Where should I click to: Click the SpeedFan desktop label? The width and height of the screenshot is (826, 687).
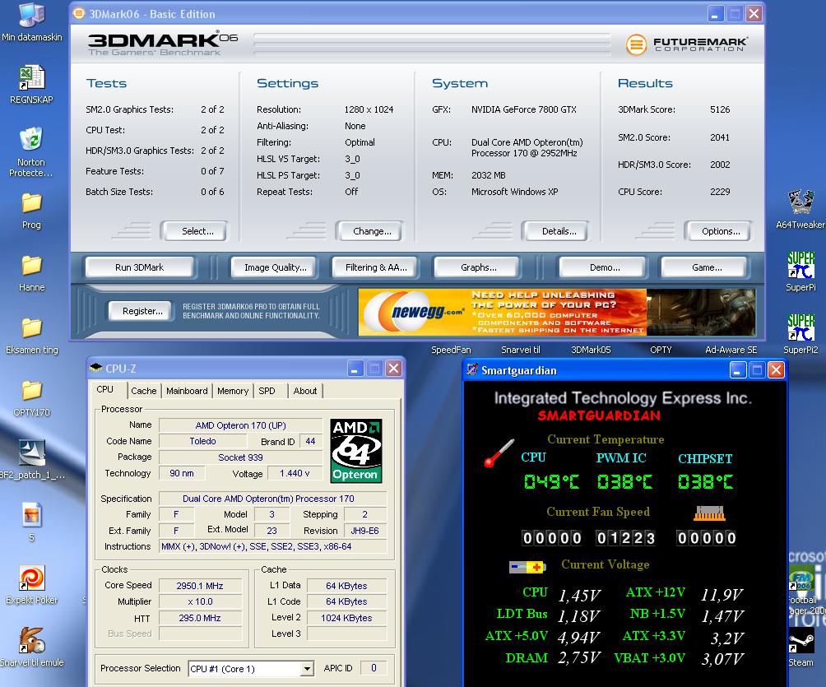451,350
